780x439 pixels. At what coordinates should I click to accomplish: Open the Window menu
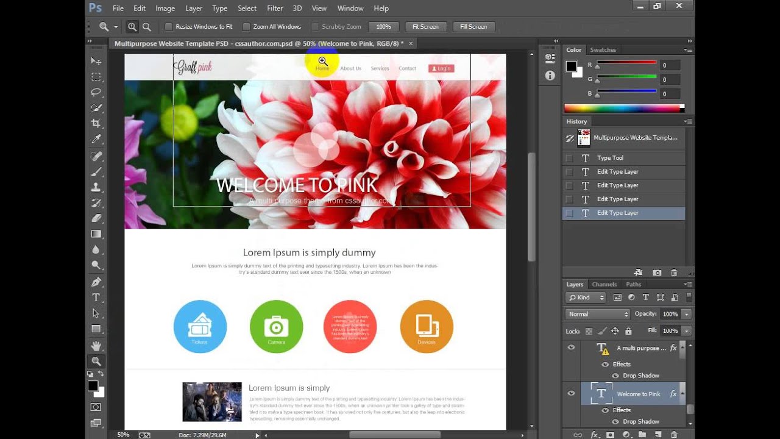[x=350, y=9]
